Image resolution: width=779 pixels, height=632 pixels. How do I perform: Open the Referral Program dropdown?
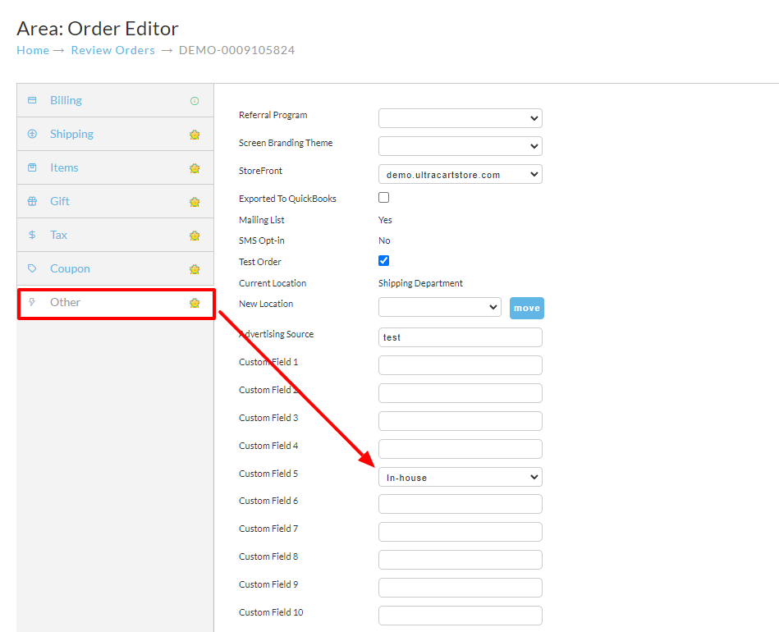pos(461,118)
